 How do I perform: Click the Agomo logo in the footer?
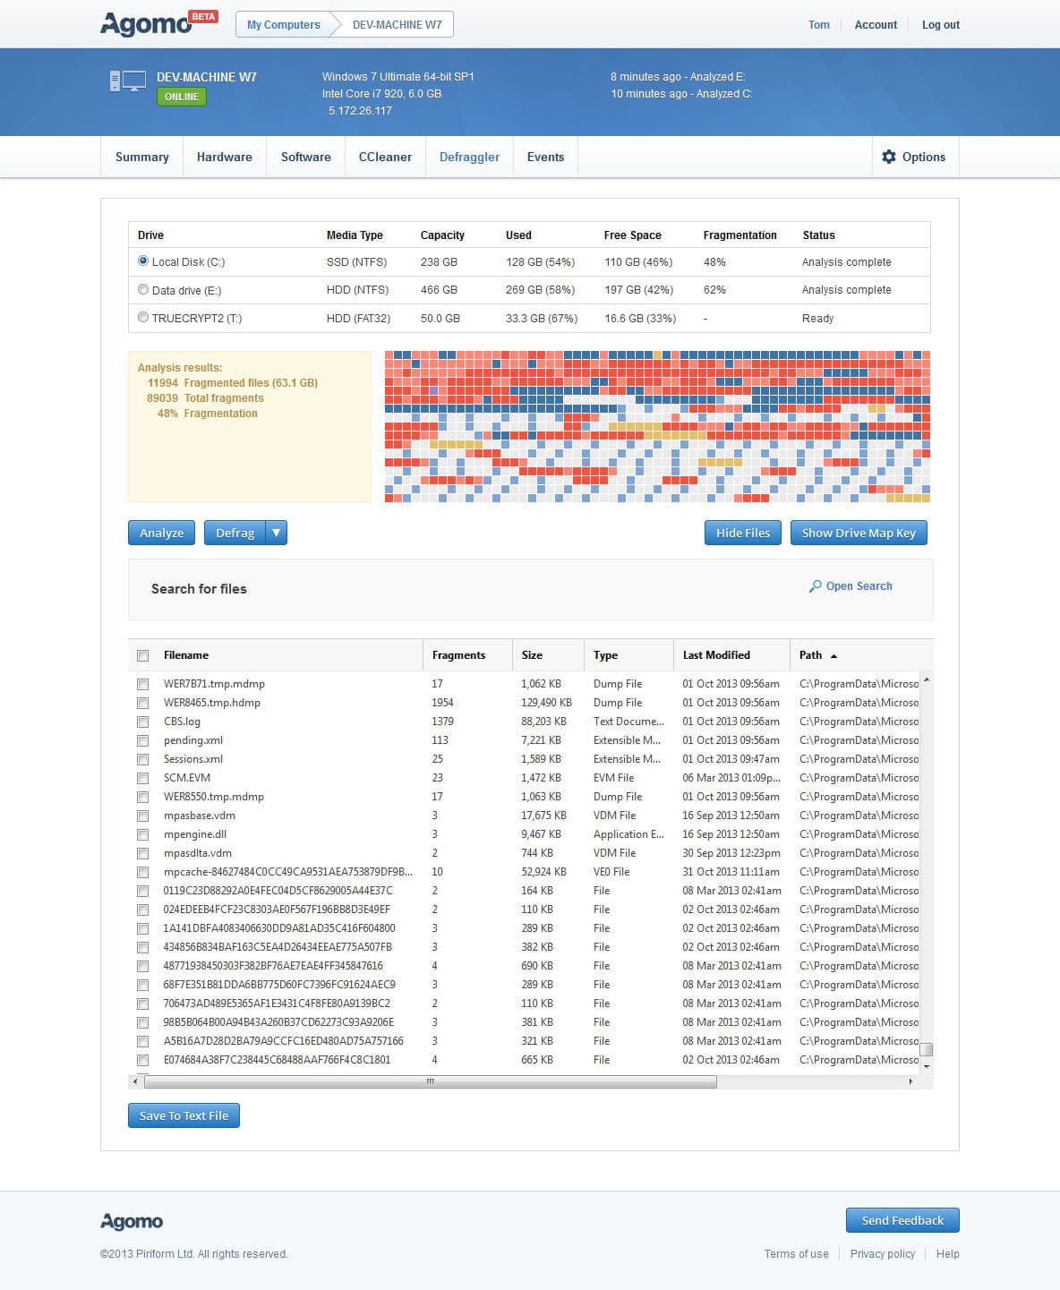(132, 1221)
